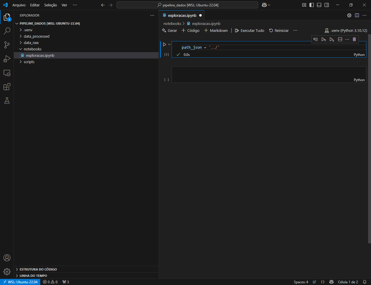Go back navigation arrow
Screen dimensions: 371x285
[103, 5]
